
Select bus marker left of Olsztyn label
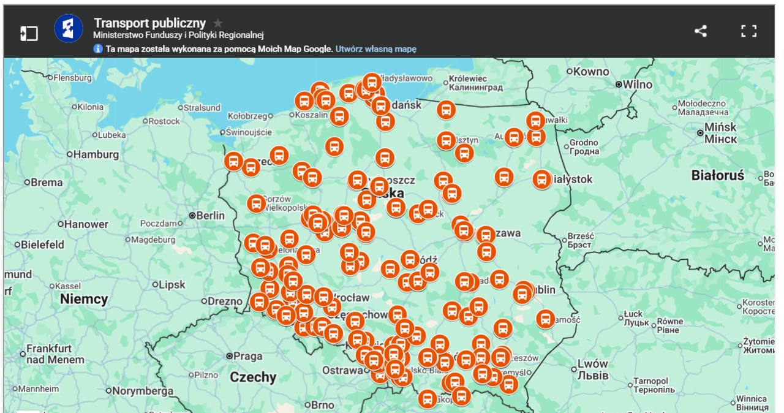446,140
